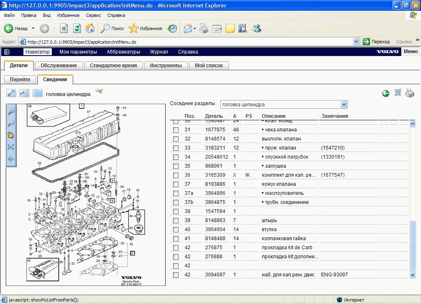Click the zoom out magnifier on diagram toolbar
The height and width of the screenshot is (304, 421).
click(11, 123)
